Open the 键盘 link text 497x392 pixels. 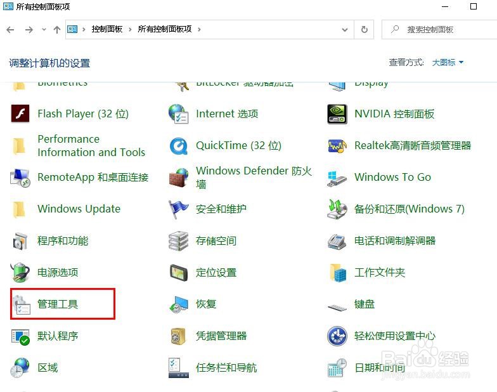pyautogui.click(x=365, y=304)
